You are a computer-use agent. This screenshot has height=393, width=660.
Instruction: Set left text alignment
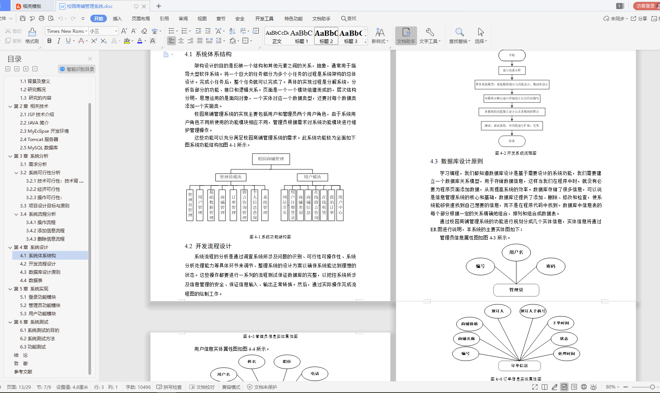[x=172, y=41]
